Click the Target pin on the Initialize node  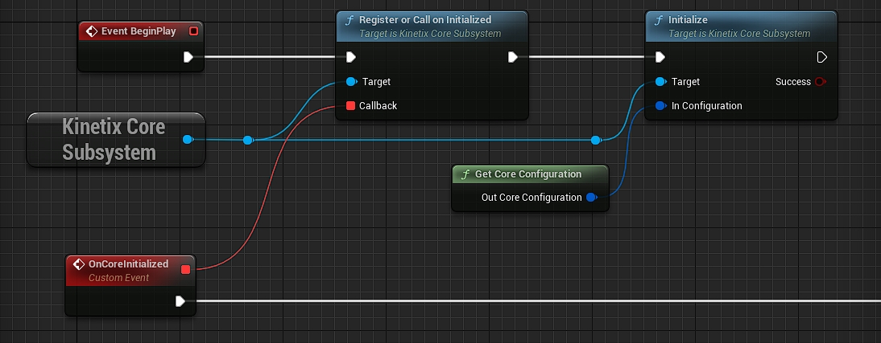660,82
